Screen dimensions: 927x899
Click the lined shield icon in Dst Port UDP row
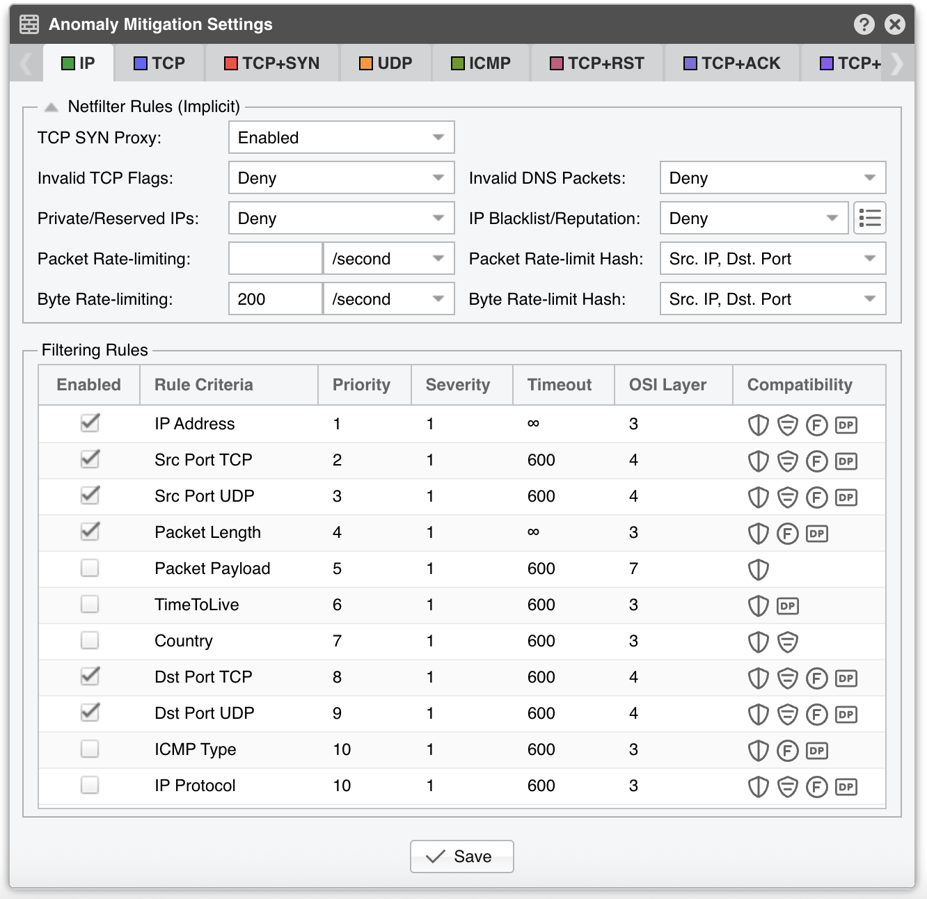[787, 714]
